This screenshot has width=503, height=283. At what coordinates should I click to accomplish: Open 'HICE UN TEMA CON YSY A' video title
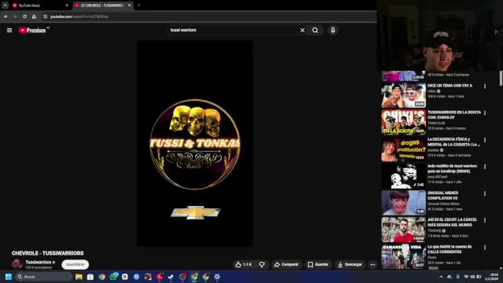coord(450,85)
